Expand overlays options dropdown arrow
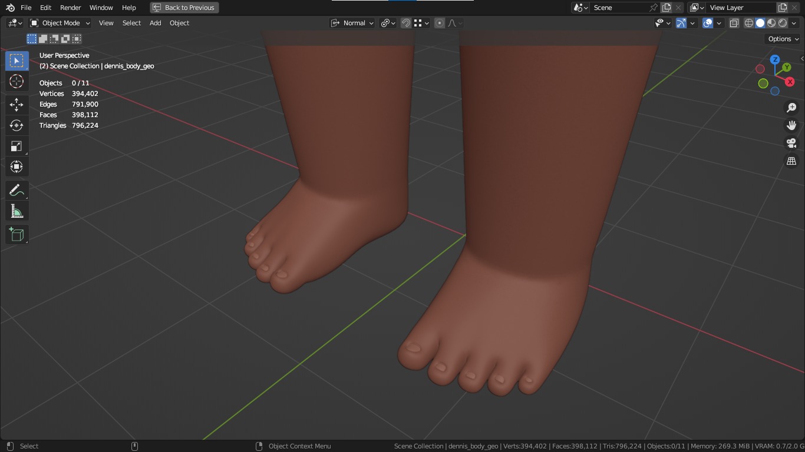Viewport: 805px width, 452px height. pyautogui.click(x=719, y=23)
